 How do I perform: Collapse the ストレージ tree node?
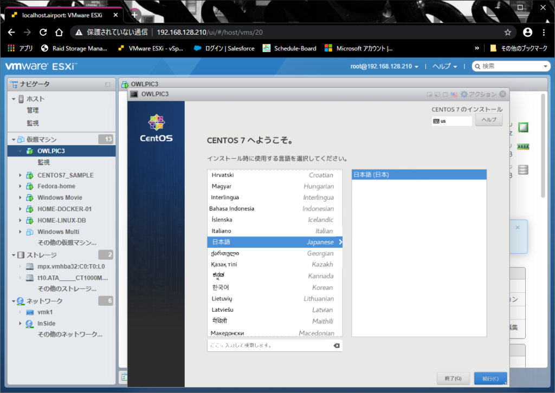click(14, 255)
